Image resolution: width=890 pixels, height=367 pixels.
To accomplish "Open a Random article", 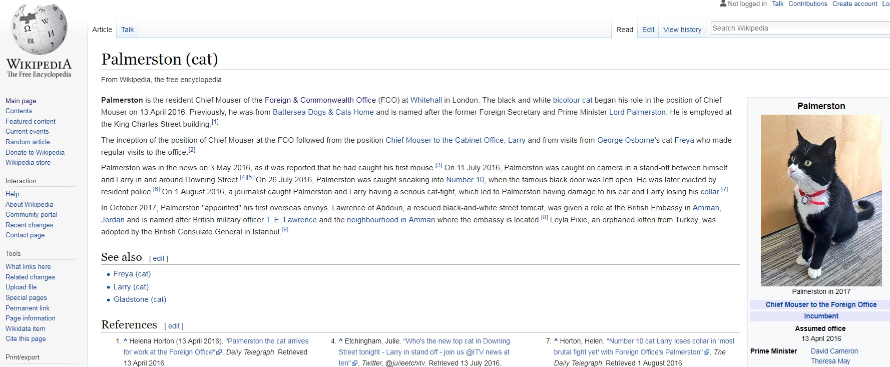I will [28, 142].
